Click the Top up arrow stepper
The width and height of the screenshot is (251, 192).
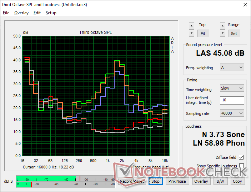192,26
